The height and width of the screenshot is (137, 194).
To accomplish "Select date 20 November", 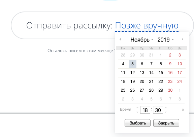I will click(142, 82).
